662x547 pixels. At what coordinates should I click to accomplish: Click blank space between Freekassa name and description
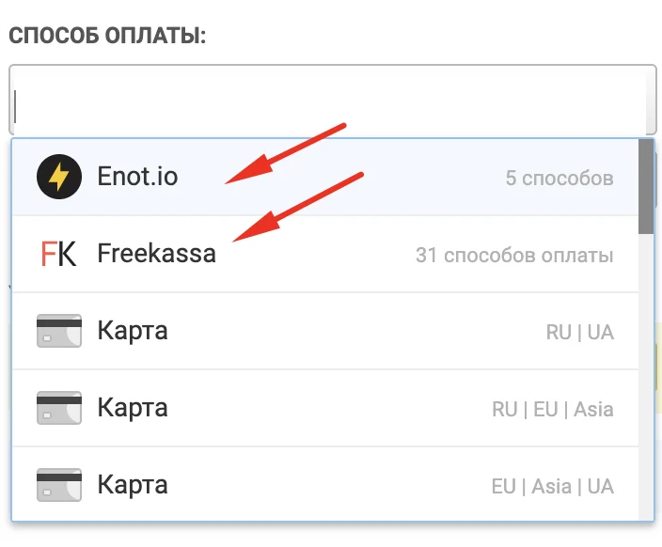point(315,254)
